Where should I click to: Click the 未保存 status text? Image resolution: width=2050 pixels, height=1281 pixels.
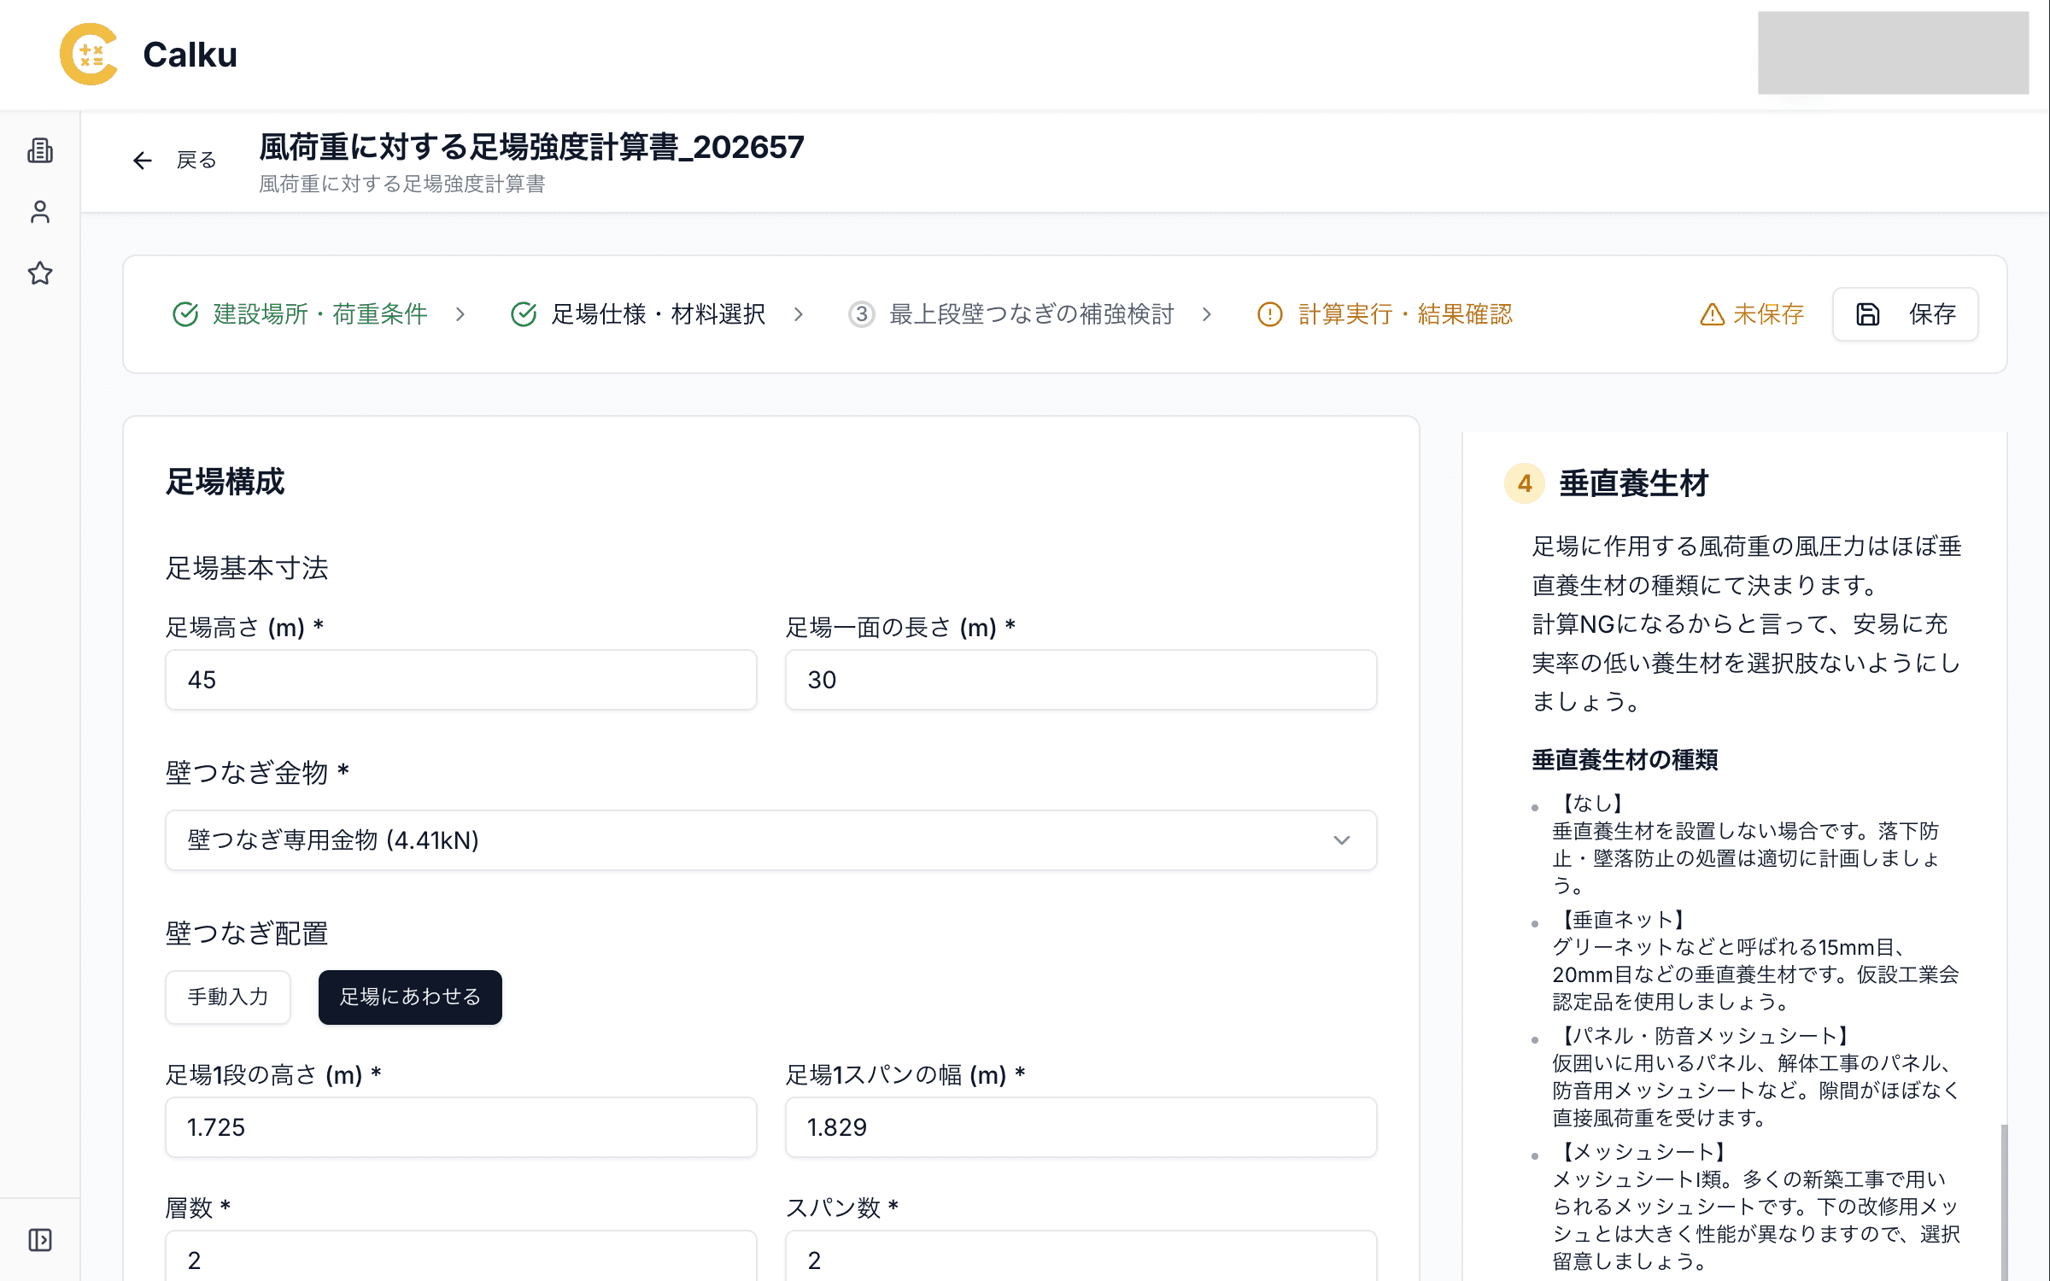[x=1768, y=314]
